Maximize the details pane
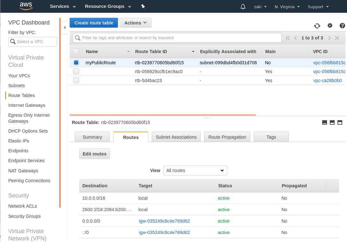This screenshot has height=242, width=347. pyautogui.click(x=340, y=122)
